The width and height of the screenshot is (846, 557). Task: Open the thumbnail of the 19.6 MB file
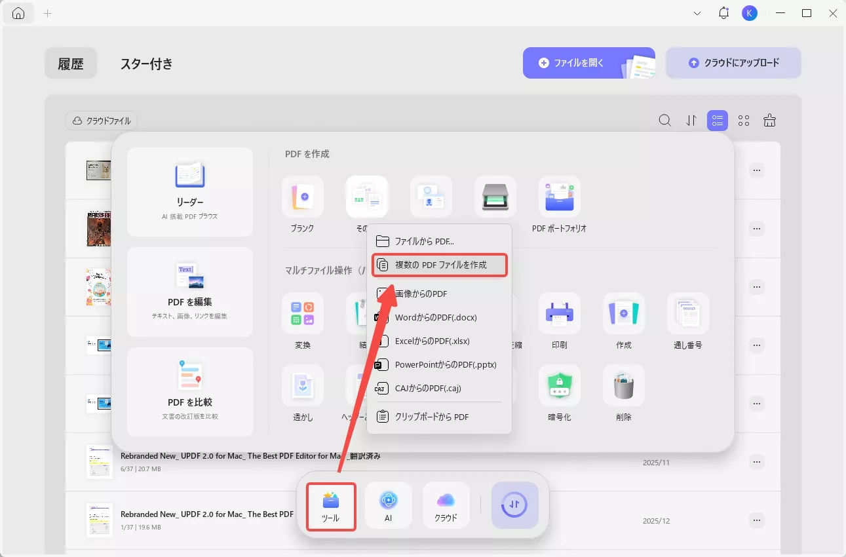pyautogui.click(x=99, y=520)
